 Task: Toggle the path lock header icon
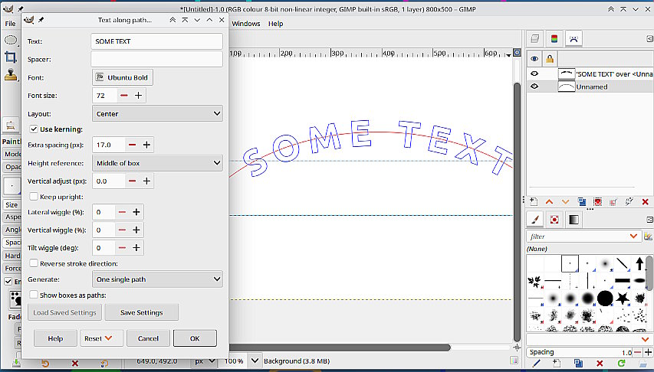point(549,59)
